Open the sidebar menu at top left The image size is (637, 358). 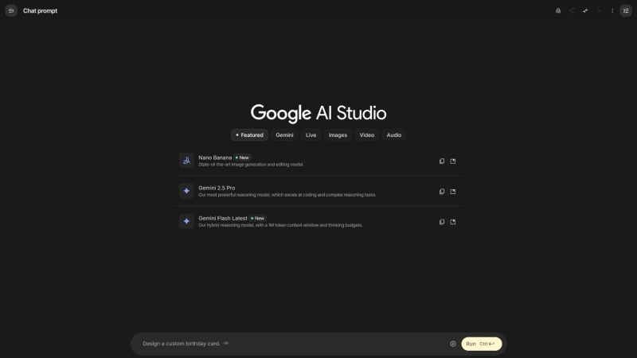(x=11, y=10)
